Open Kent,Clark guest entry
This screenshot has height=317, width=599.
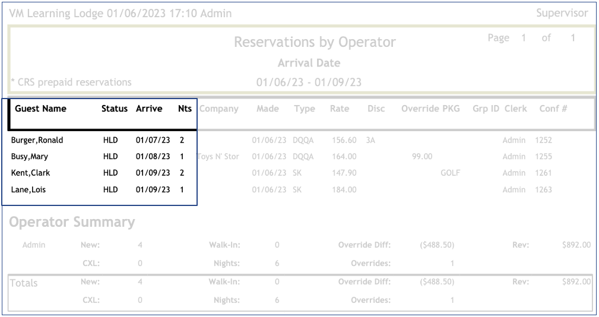coord(31,173)
